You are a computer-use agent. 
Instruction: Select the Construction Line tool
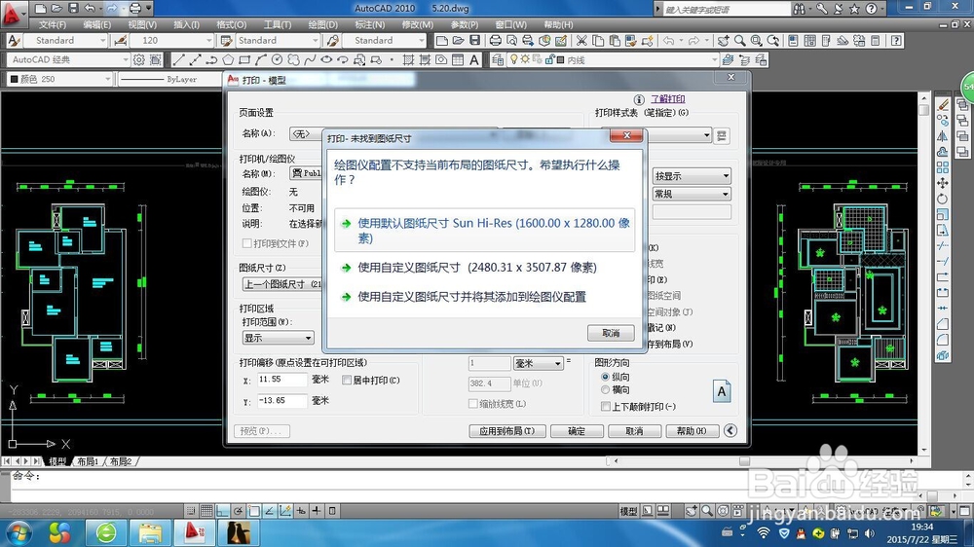tap(195, 59)
